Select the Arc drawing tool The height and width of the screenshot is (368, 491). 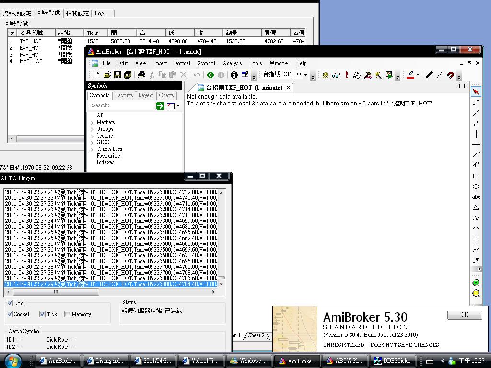(476, 229)
